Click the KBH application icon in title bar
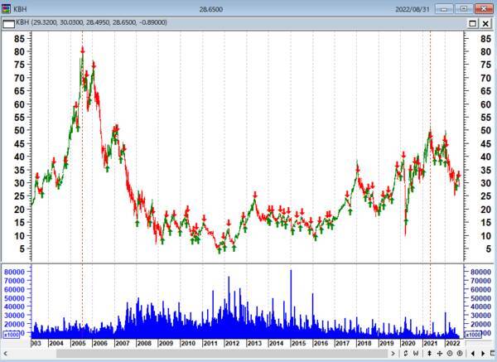The width and height of the screenshot is (497, 362). click(x=7, y=8)
